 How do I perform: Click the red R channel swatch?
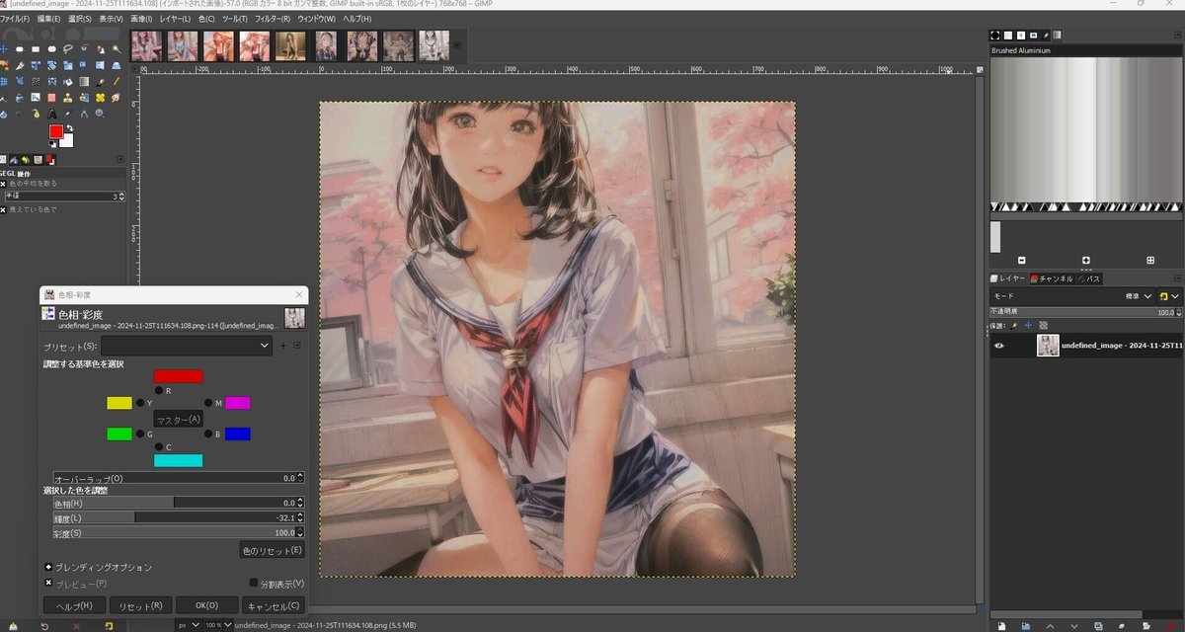[x=179, y=375]
